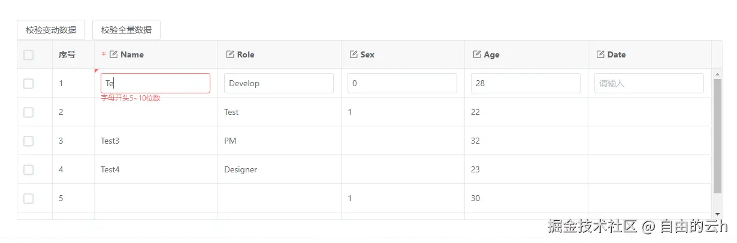Click the scrollbar down arrow
Image resolution: width=737 pixels, height=243 pixels.
717,214
